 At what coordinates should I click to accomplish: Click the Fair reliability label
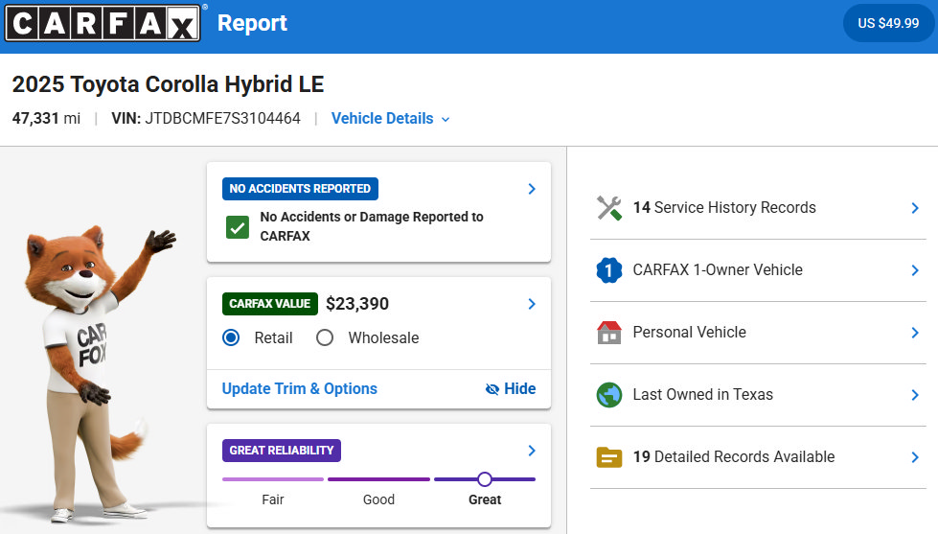coord(273,499)
